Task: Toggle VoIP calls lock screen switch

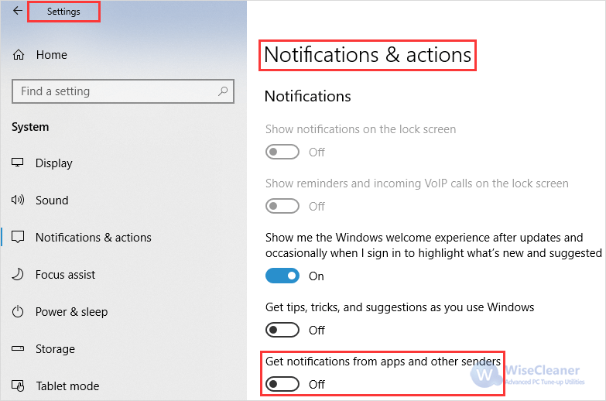Action: coord(282,206)
